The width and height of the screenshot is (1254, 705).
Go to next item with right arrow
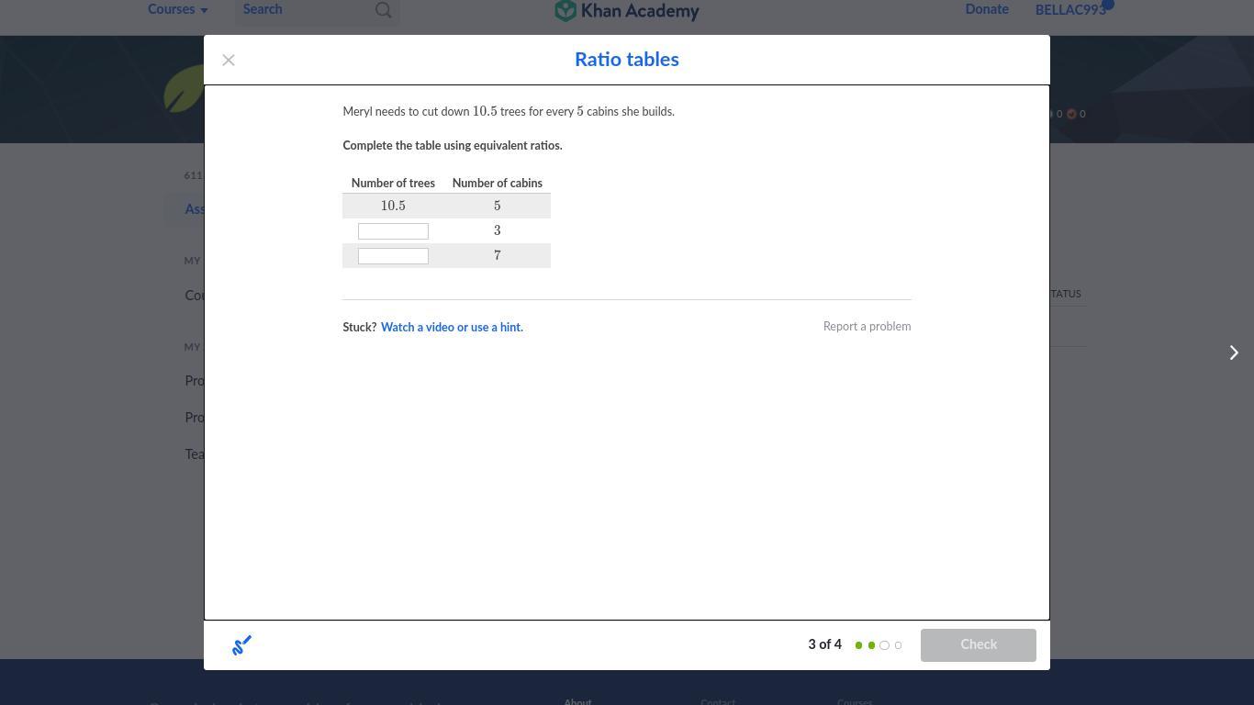pos(1234,352)
